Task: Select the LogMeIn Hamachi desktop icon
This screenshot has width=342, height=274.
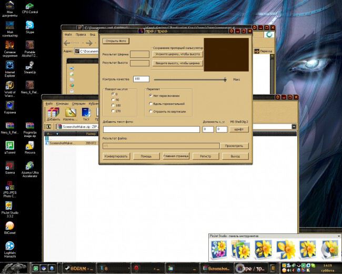Action: [9, 250]
